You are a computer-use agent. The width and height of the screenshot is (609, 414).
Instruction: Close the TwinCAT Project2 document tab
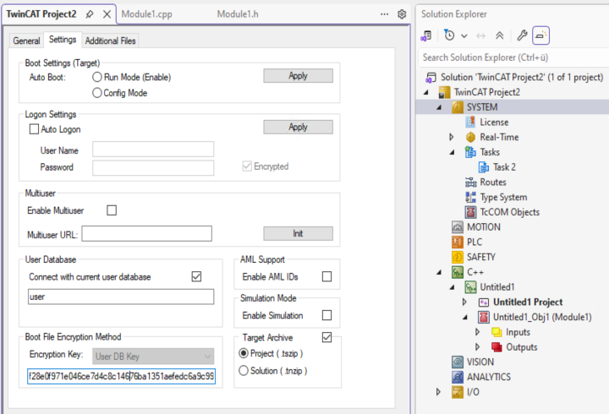[x=107, y=14]
